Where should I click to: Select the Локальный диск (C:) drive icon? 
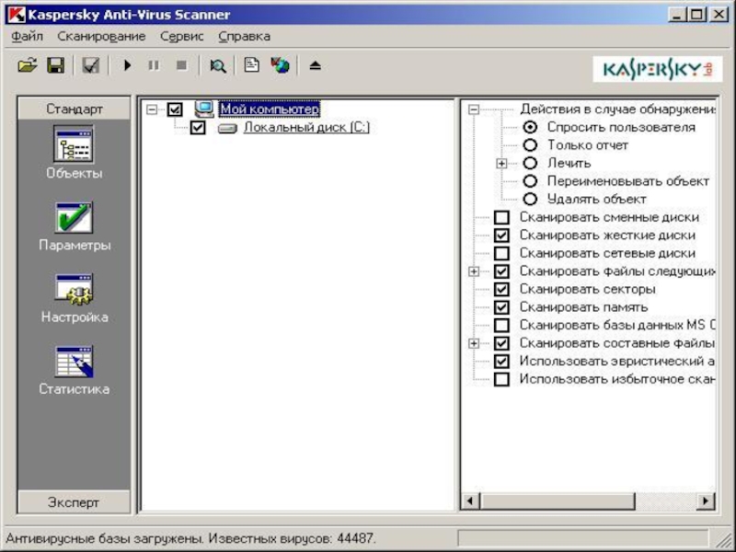click(x=227, y=128)
